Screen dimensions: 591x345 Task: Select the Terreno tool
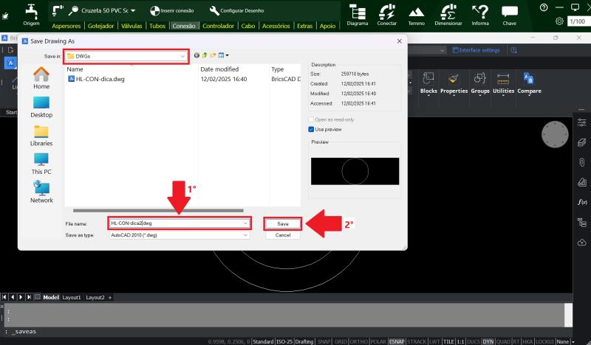[x=417, y=13]
